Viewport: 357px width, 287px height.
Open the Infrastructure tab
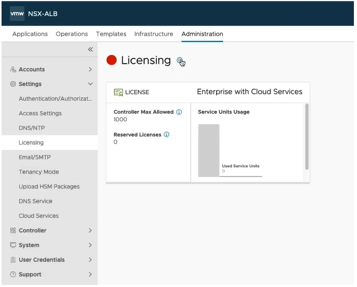coord(153,34)
